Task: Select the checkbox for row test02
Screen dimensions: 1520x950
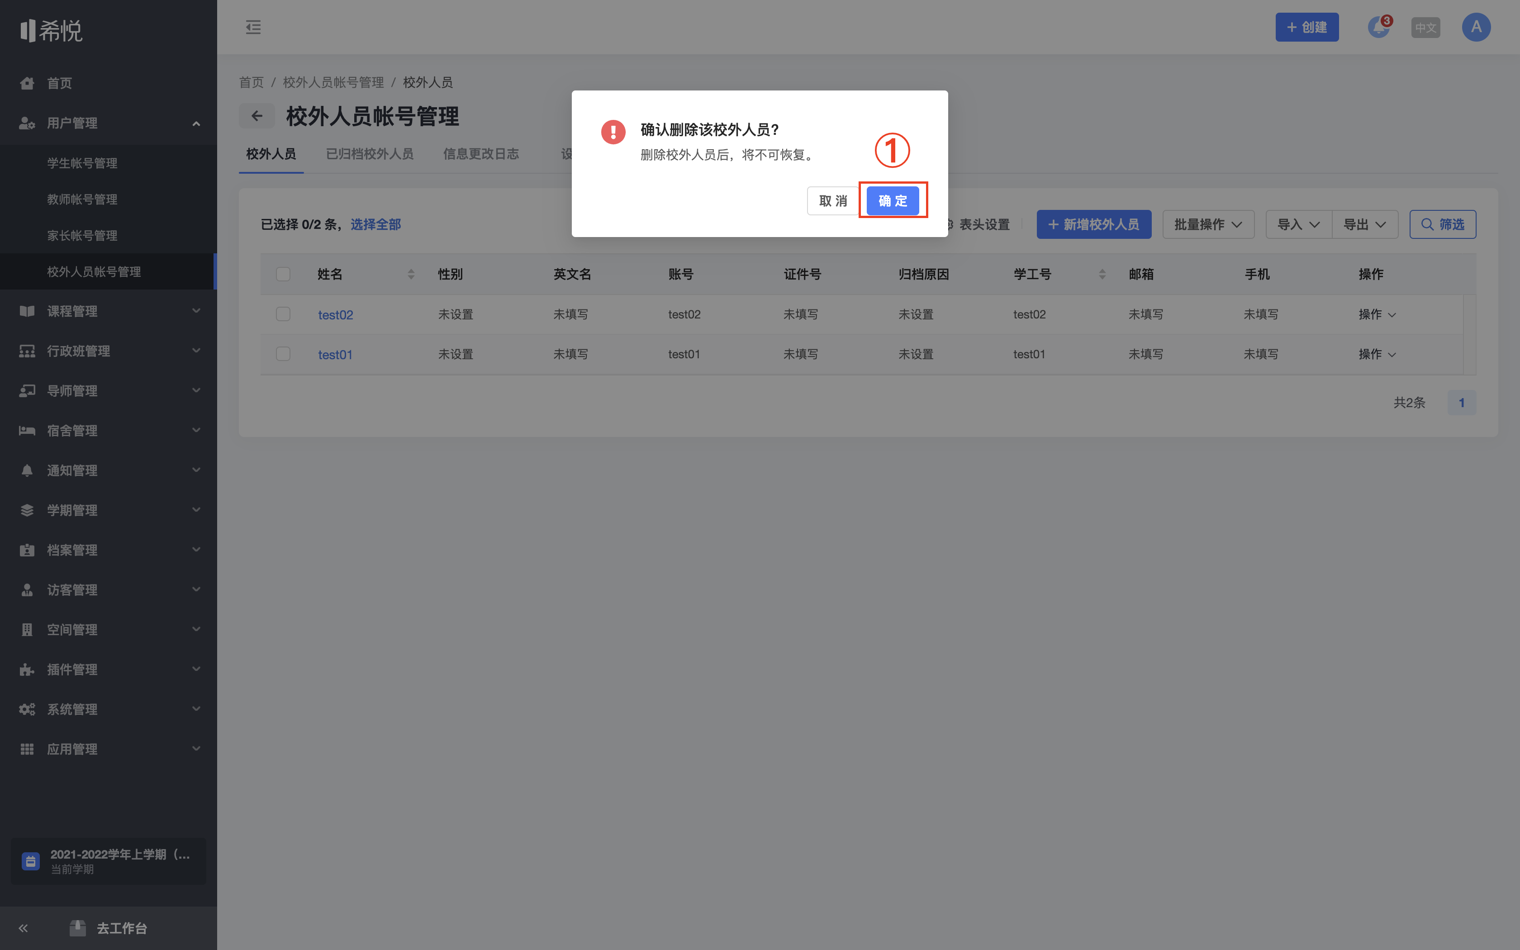Action: pyautogui.click(x=283, y=314)
